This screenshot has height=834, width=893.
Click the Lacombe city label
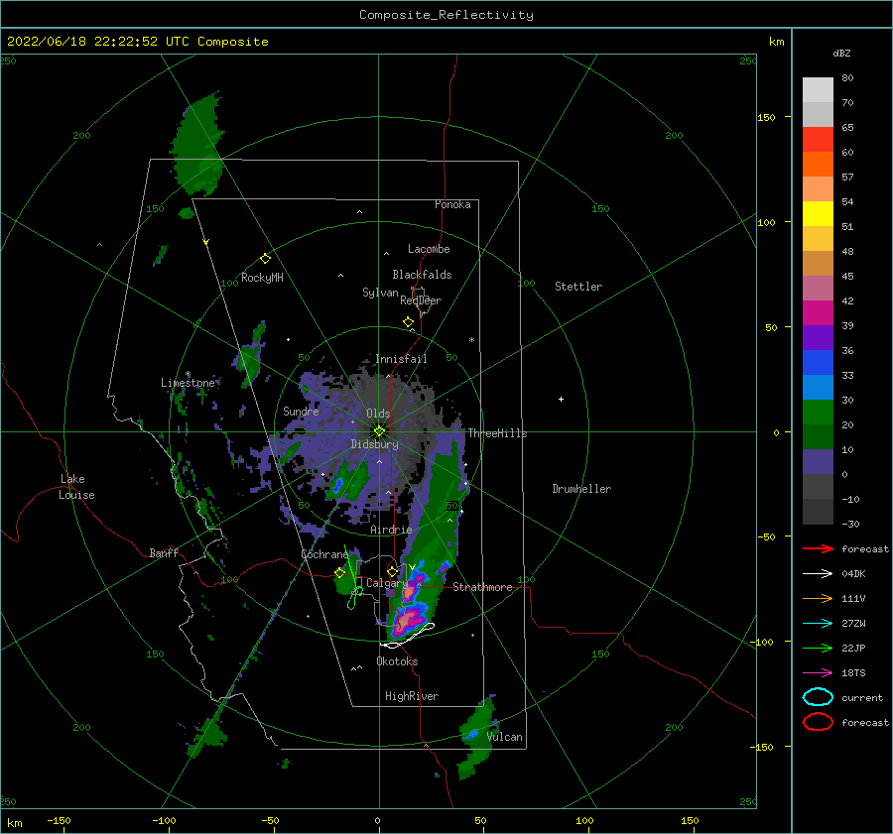[429, 249]
